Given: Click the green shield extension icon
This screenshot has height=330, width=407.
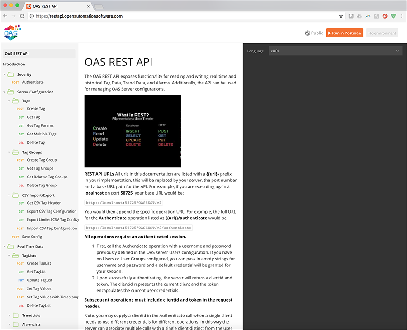Looking at the screenshot, I should tap(393, 16).
